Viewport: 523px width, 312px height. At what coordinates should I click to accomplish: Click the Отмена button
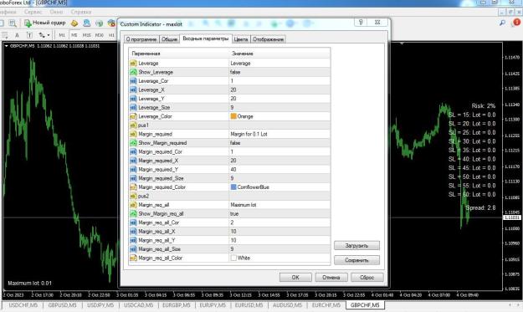point(331,278)
